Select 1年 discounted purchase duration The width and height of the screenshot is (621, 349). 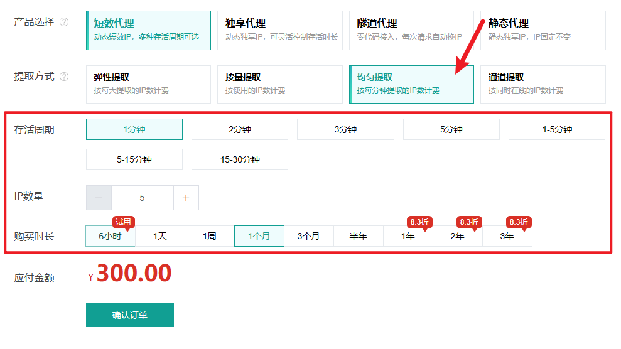[x=408, y=236]
